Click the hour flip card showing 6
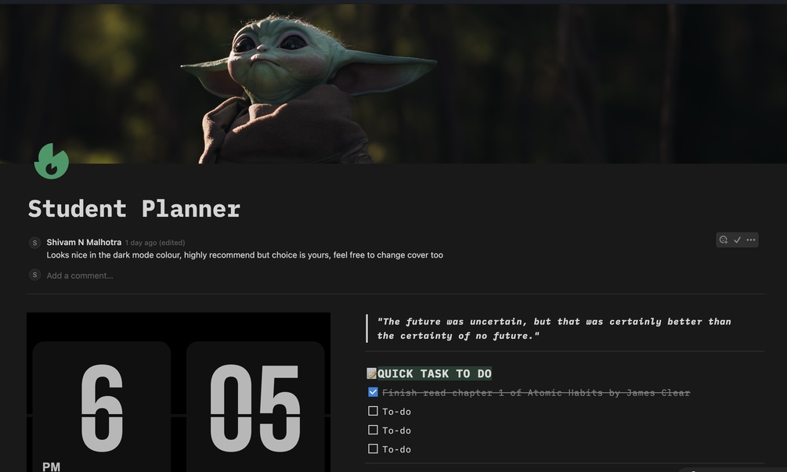The image size is (787, 472). 101,407
